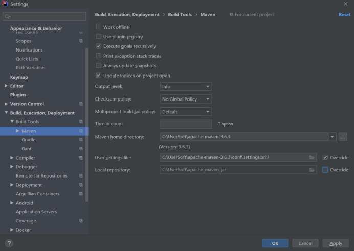Screen dimensions: 354x251
Task: Expand the Deployment node arrow
Action: 12,185
